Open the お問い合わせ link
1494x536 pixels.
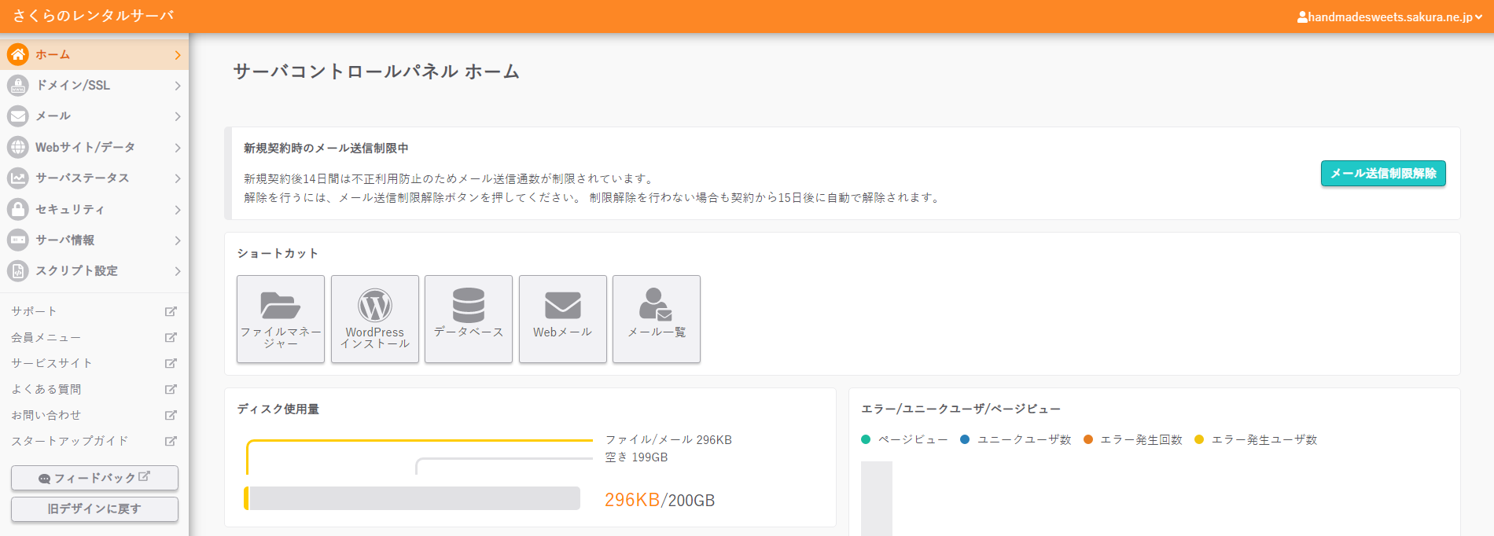pyautogui.click(x=46, y=415)
